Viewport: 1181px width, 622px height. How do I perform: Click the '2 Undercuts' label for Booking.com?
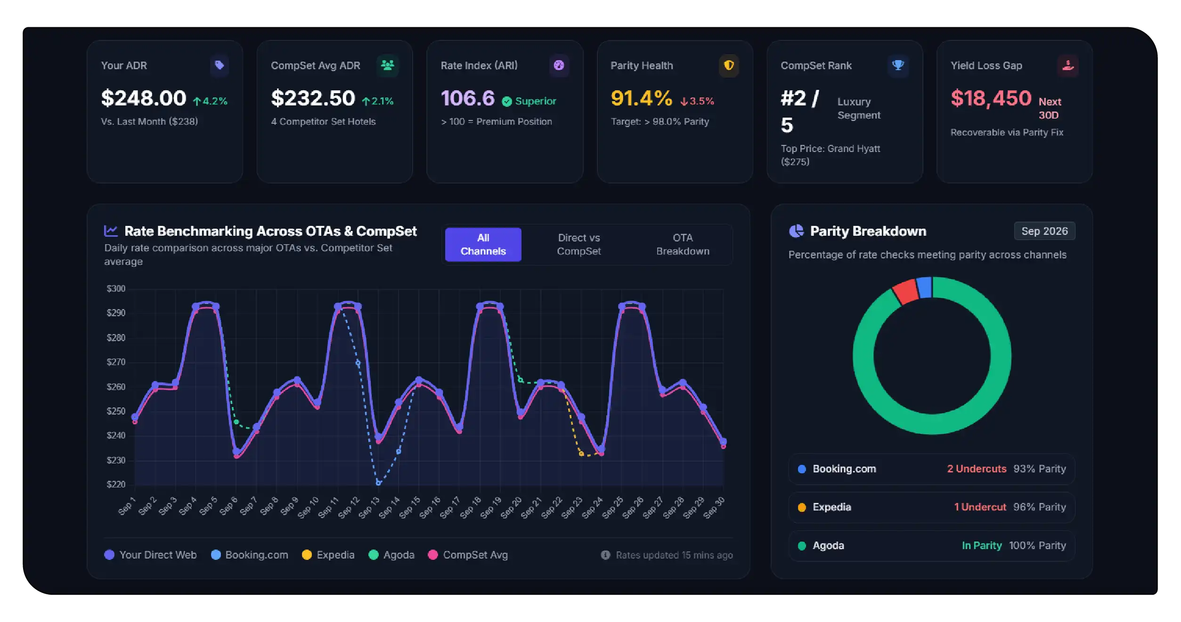point(977,469)
